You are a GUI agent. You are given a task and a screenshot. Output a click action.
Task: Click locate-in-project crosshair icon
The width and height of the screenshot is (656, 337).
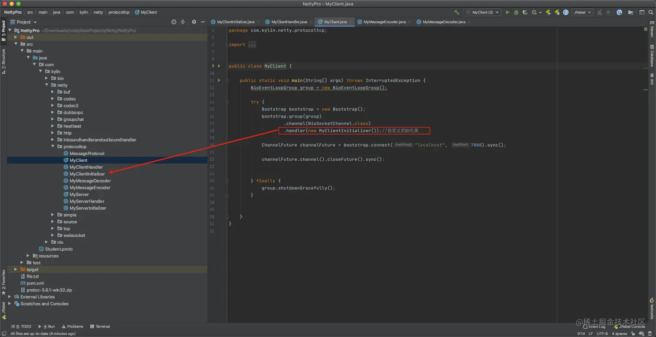[174, 22]
